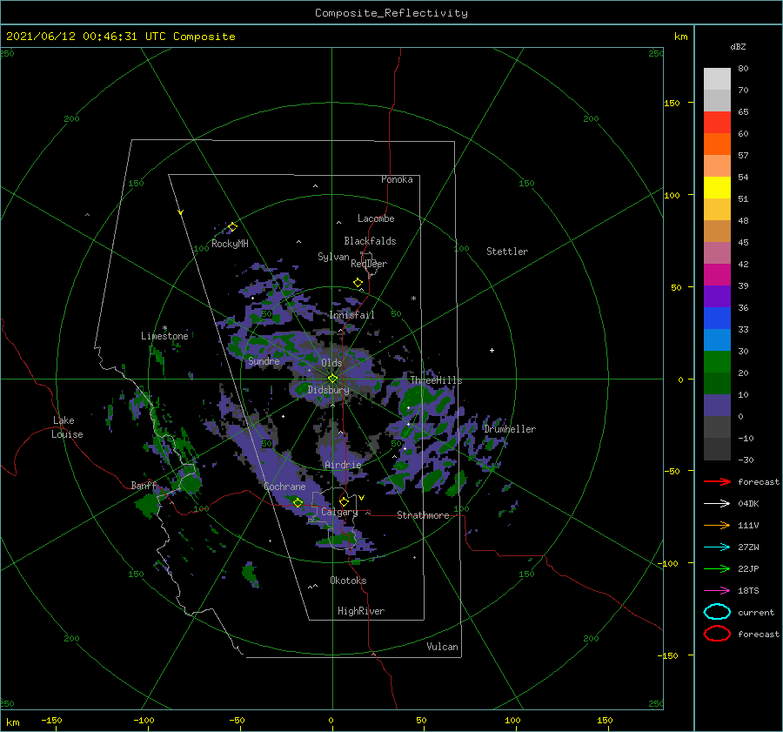Pick the magenta 39-42 dBZ swatch
783x732 pixels.
(x=717, y=274)
